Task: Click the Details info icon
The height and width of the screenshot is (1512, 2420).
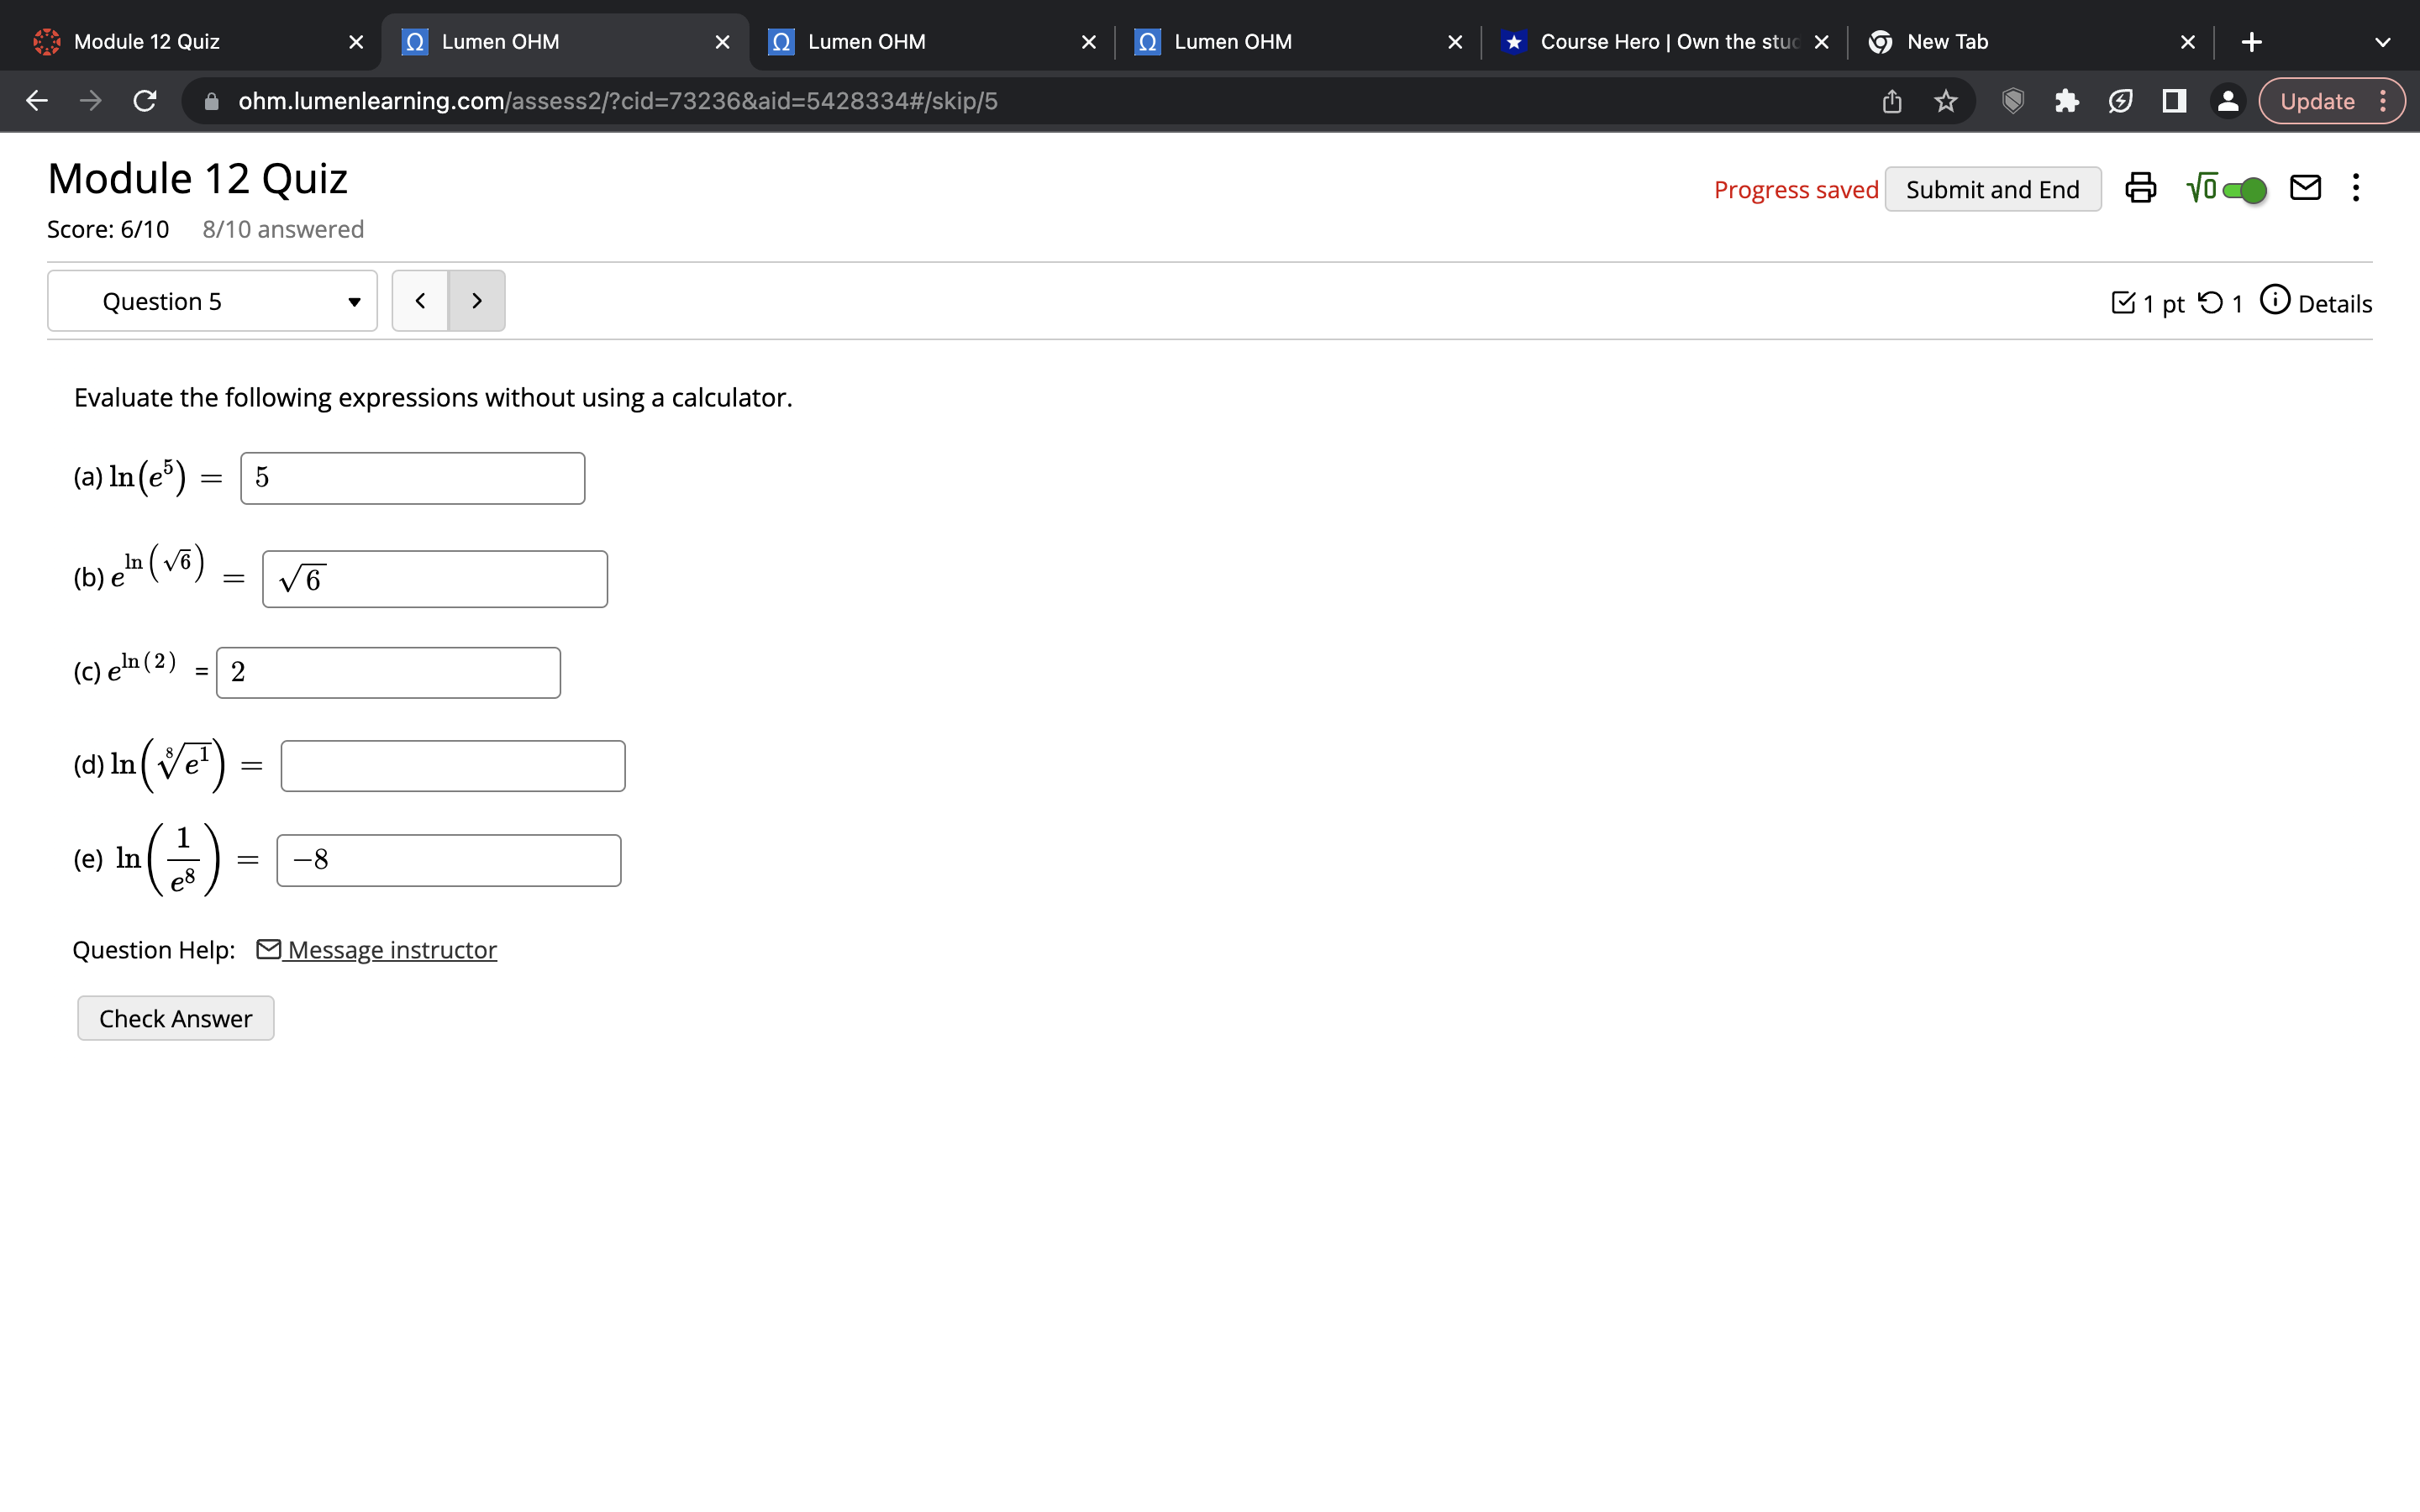Action: click(2275, 301)
